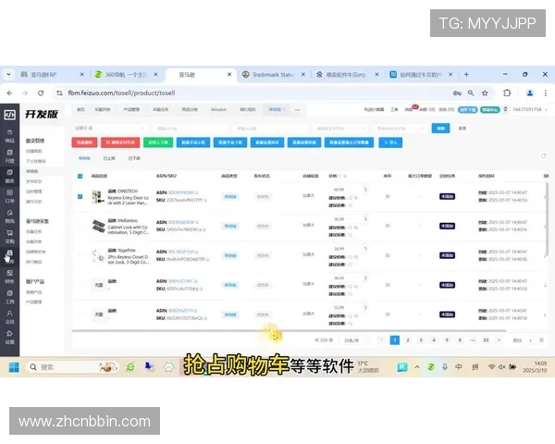This screenshot has width=555, height=444.
Task: Open the new browser tab plus button
Action: pyautogui.click(x=466, y=74)
